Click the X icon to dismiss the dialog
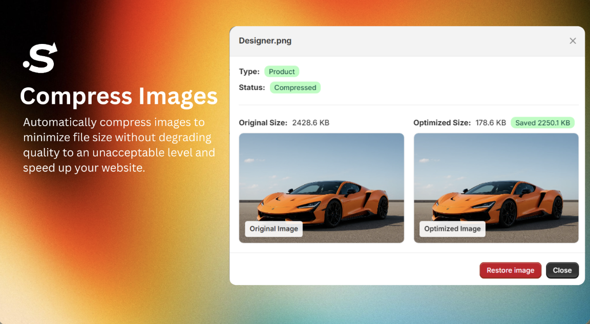This screenshot has width=590, height=324. pos(573,41)
